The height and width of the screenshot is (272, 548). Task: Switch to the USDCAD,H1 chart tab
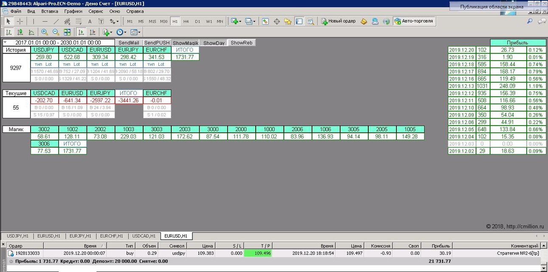tap(144, 236)
